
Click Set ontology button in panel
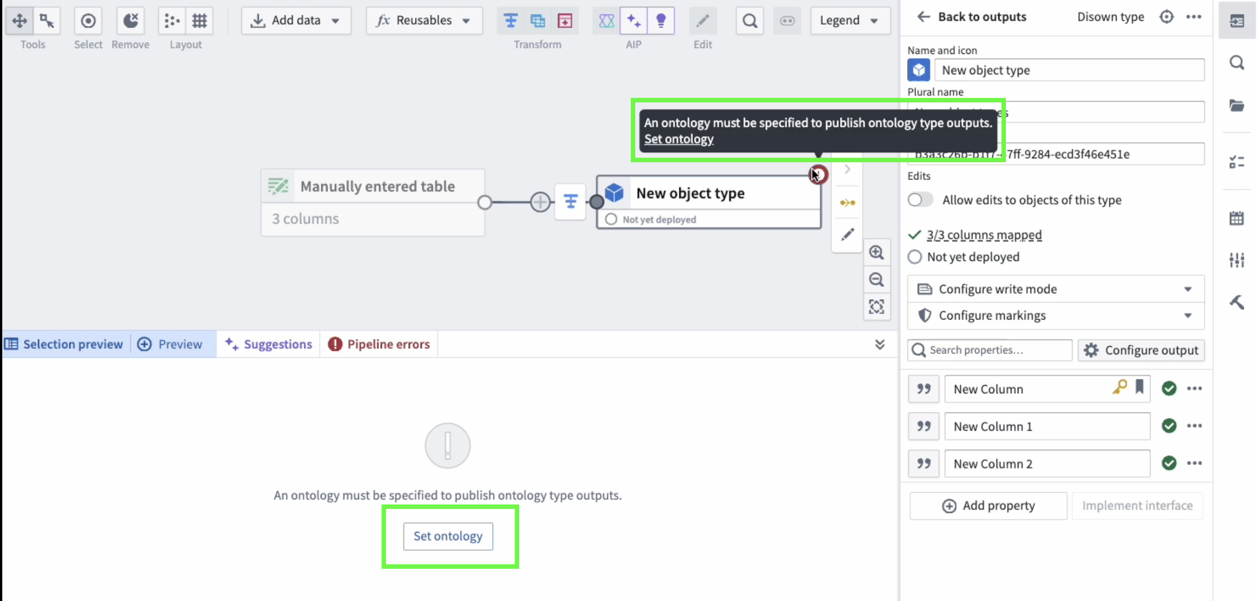pos(447,536)
